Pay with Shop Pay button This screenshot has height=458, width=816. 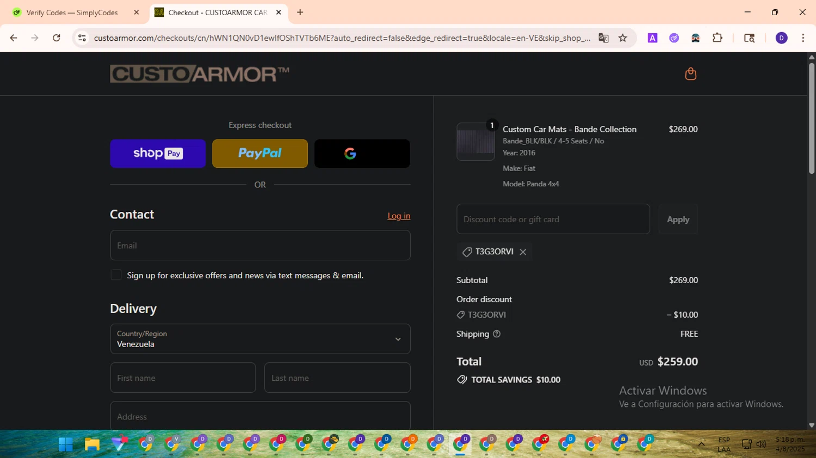[x=158, y=153]
